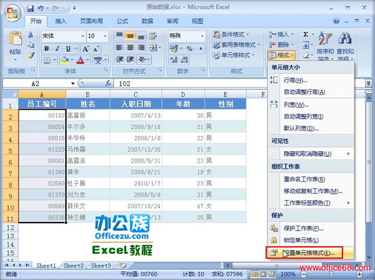Click the Paste clipboard icon
This screenshot has height=280, width=375.
(15, 39)
